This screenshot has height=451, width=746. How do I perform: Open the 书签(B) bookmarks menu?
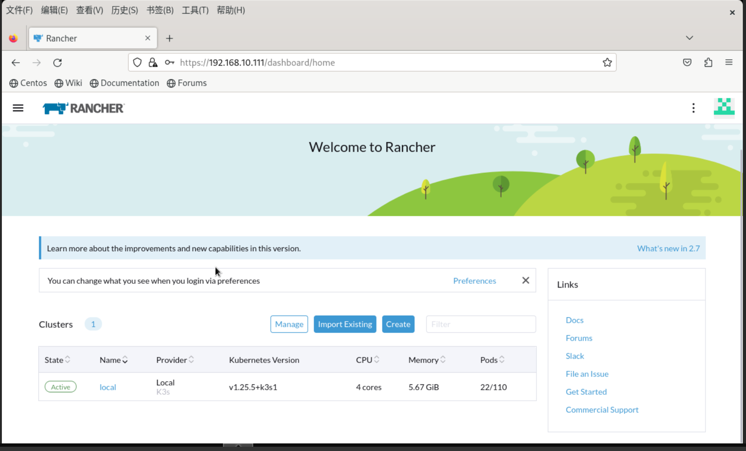[x=160, y=10]
